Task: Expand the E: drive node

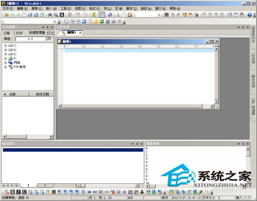Action: (x=6, y=54)
